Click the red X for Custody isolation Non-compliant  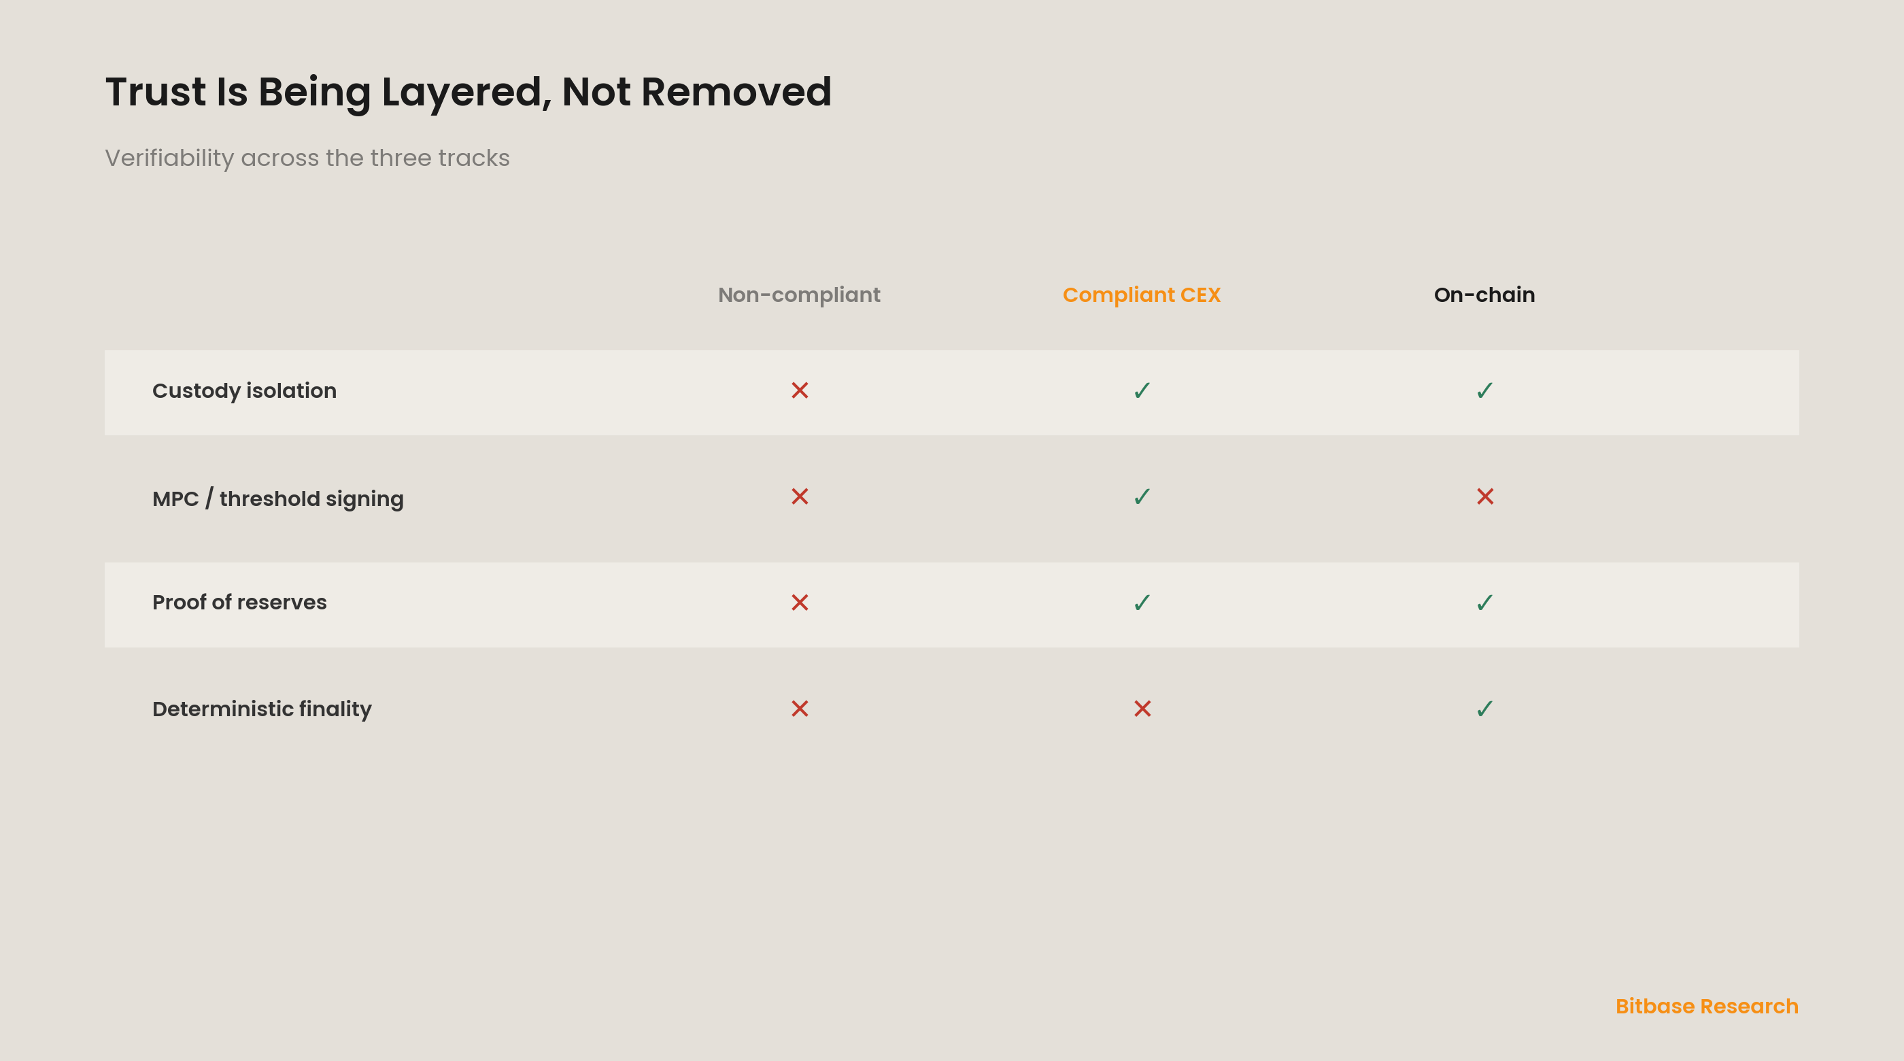point(799,390)
